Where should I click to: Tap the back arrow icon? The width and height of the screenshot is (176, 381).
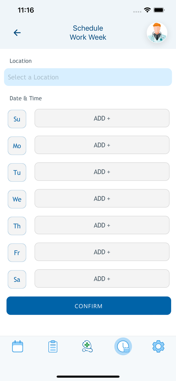(x=17, y=33)
